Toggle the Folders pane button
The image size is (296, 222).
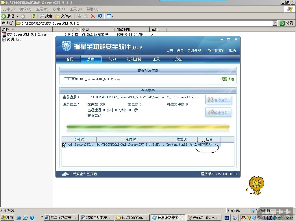(x=63, y=16)
